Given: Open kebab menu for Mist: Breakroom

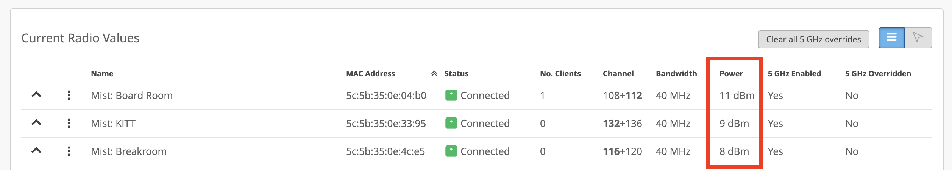Looking at the screenshot, I should point(69,151).
